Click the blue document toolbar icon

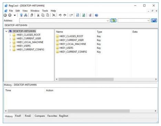tap(77, 15)
